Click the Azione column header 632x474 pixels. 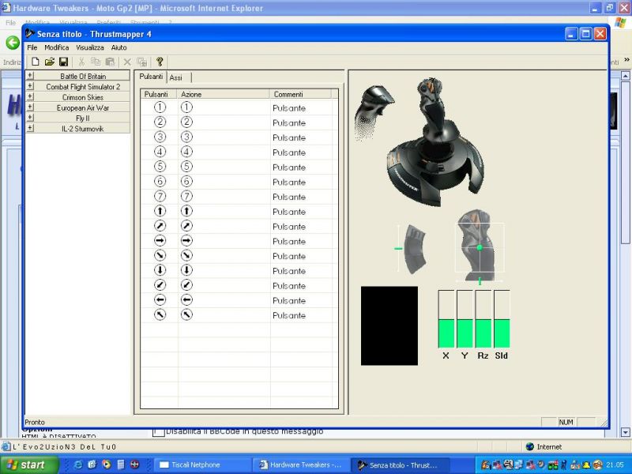coord(224,94)
